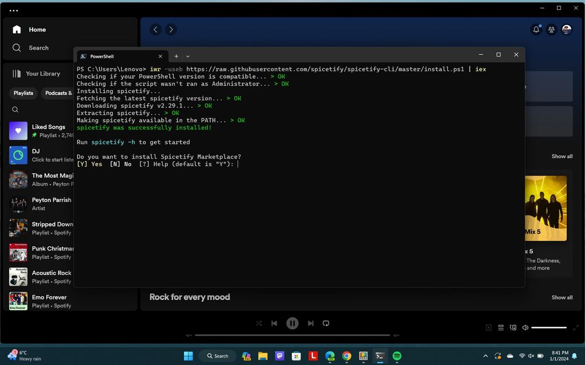Open the Connect to a device picker
Image resolution: width=585 pixels, height=365 pixels.
tap(512, 327)
